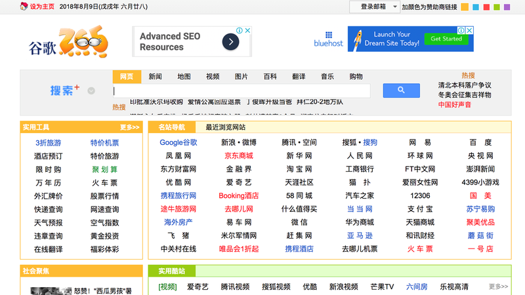Viewport: 525px width, 295px height.
Task: Click the magnifying glass search button
Action: click(401, 90)
